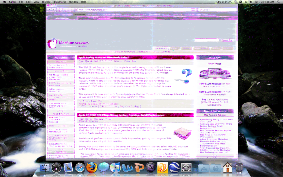Click the Safari compass icon in Dock
The image size is (283, 177).
point(80,168)
